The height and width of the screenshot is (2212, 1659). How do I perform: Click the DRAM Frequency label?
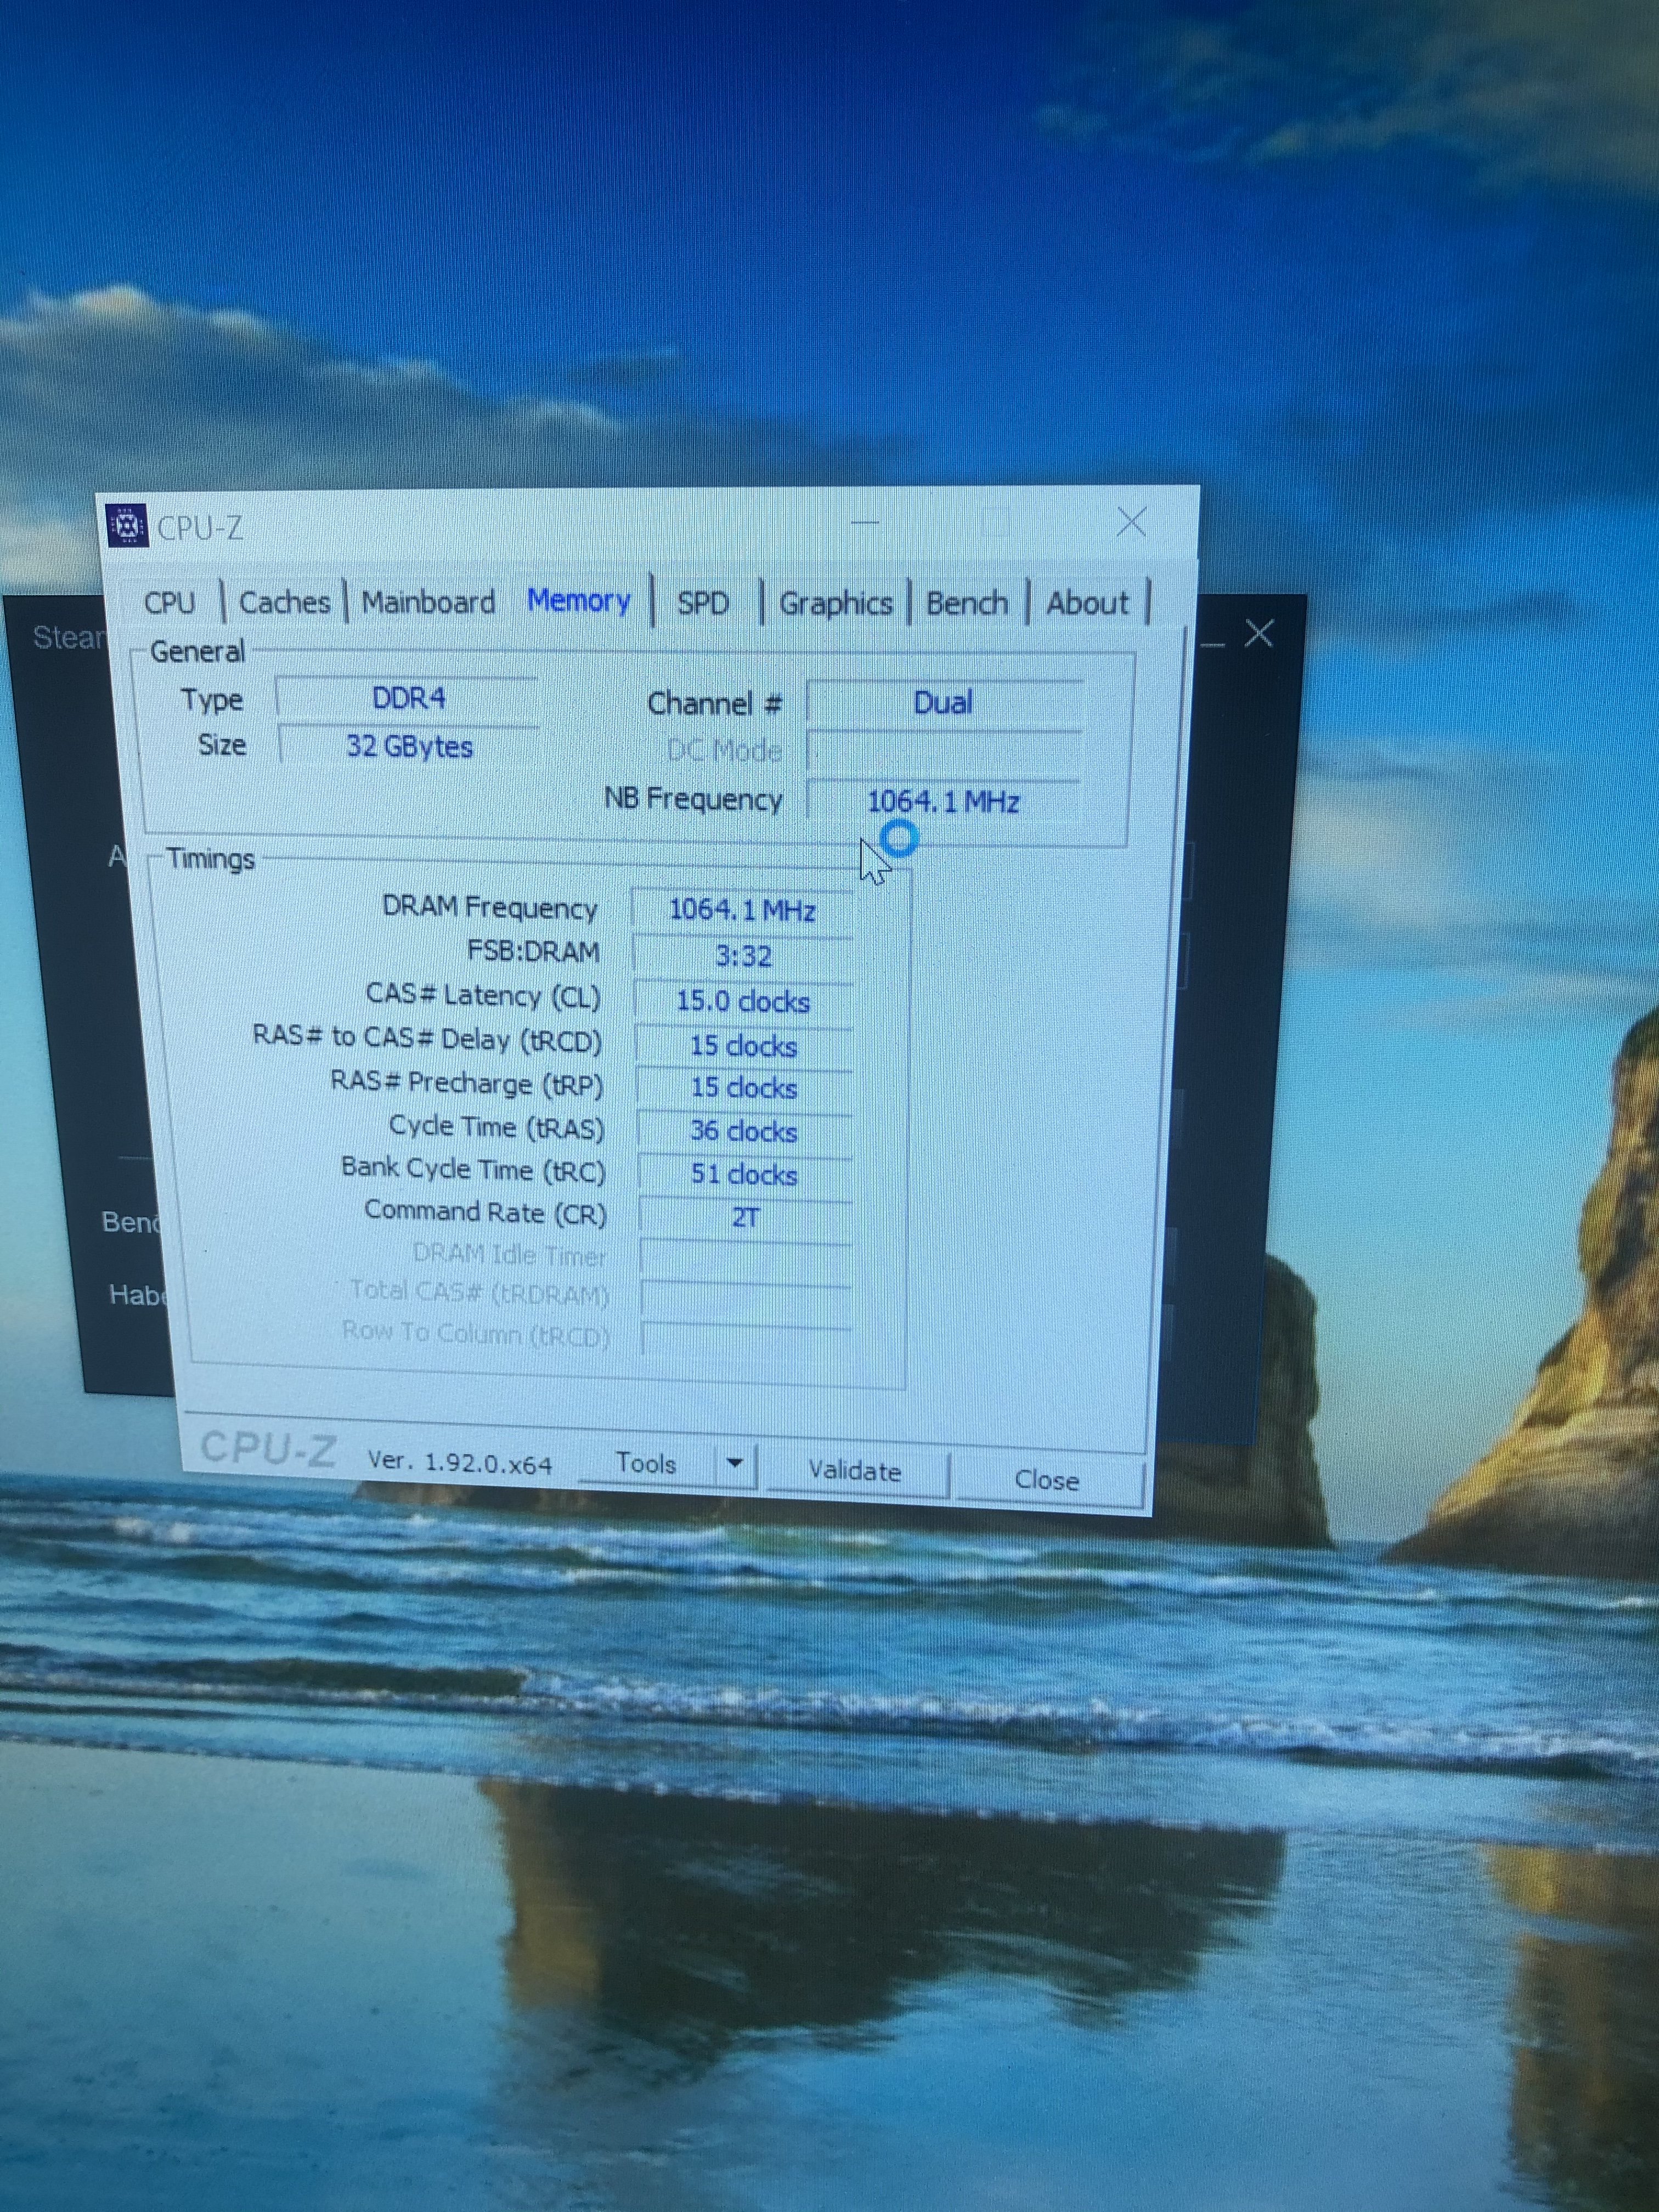[x=489, y=908]
